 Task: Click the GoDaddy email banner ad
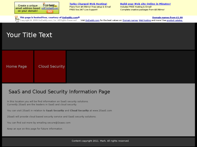(37, 8)
